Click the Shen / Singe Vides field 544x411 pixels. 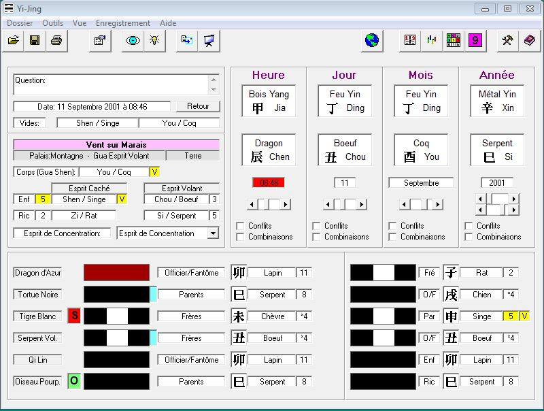click(x=97, y=123)
